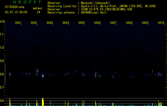Viewport: 167px width, 106px height.
Task: Click the A504HB(yagi 4el) antenna text
Action: pyautogui.click(x=94, y=12)
